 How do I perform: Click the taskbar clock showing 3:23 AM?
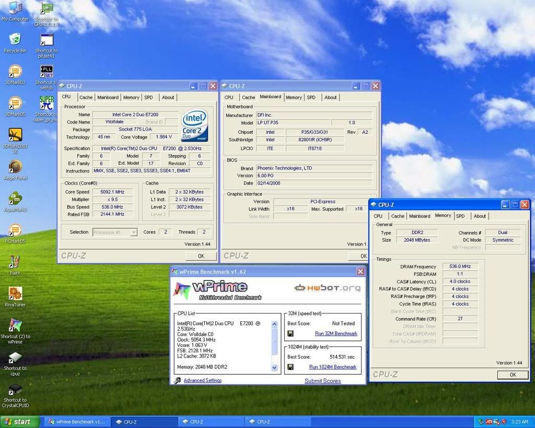click(x=520, y=422)
